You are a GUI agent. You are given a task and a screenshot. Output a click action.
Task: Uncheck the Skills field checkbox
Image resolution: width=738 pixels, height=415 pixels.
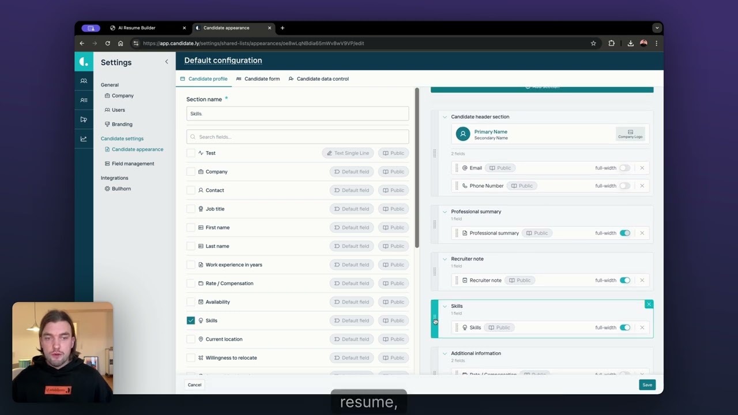click(191, 320)
